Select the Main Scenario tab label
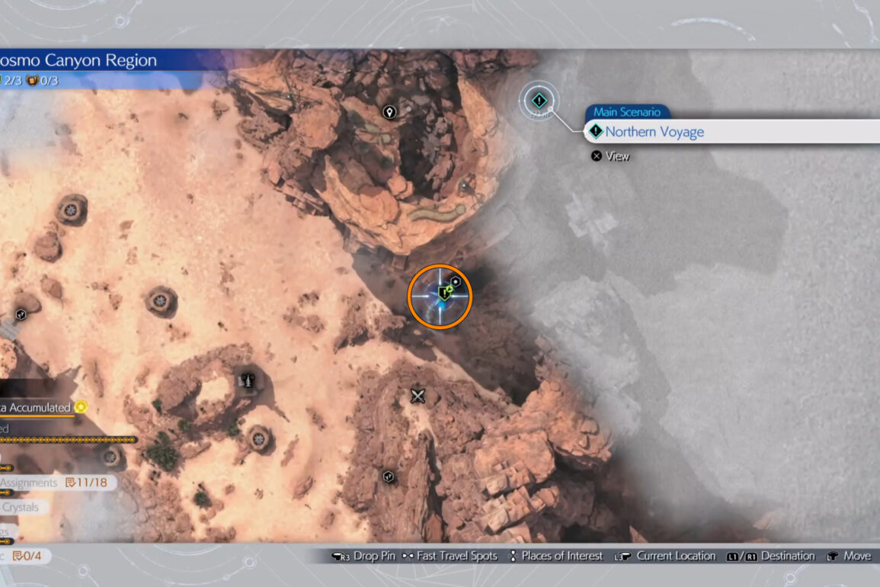 click(627, 112)
